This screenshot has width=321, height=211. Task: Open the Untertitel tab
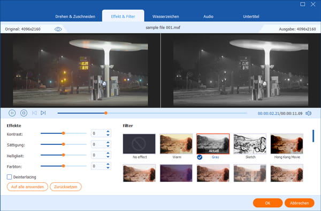click(251, 17)
